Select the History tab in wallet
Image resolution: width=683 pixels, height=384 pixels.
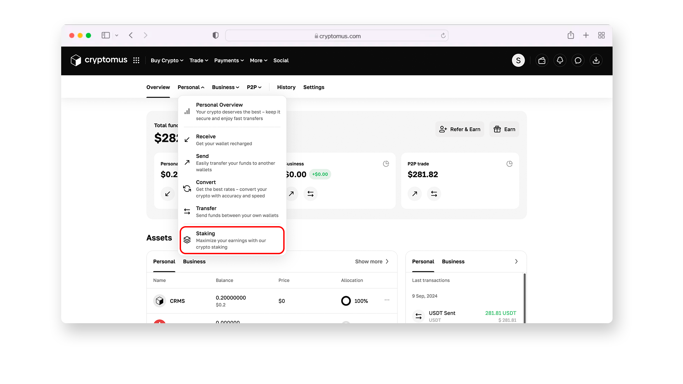click(x=286, y=87)
